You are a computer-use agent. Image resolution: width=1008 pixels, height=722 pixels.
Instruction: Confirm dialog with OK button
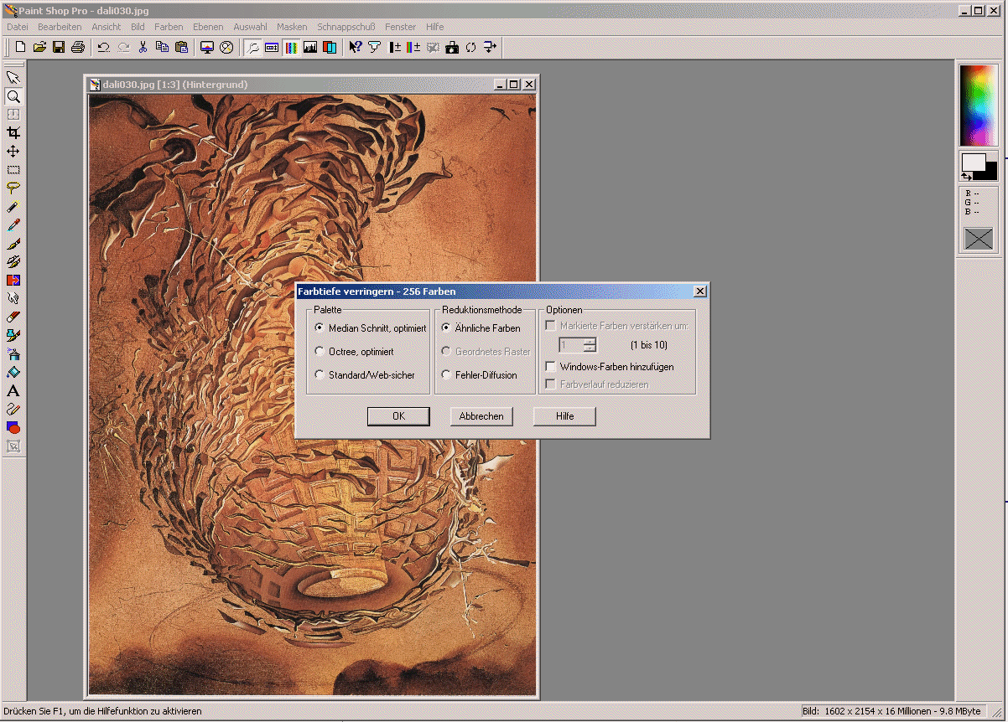398,416
